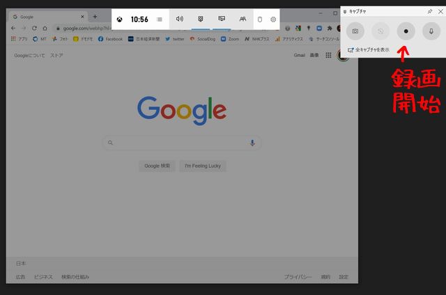The height and width of the screenshot is (295, 446).
Task: Go forward in Chrome
Action: point(24,28)
